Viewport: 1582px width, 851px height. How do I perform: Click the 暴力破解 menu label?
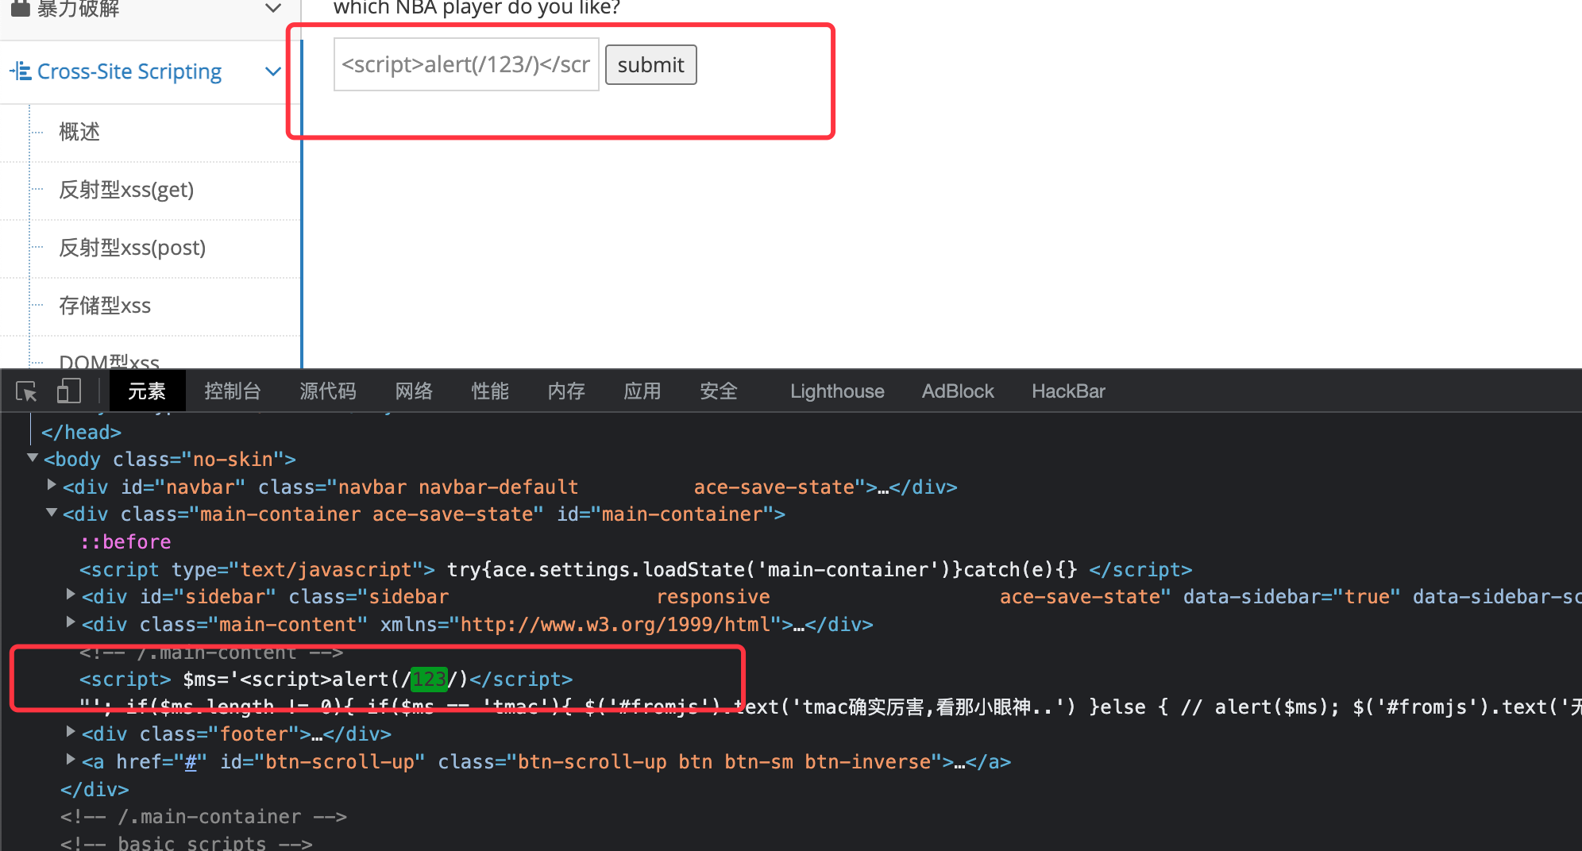click(x=78, y=9)
